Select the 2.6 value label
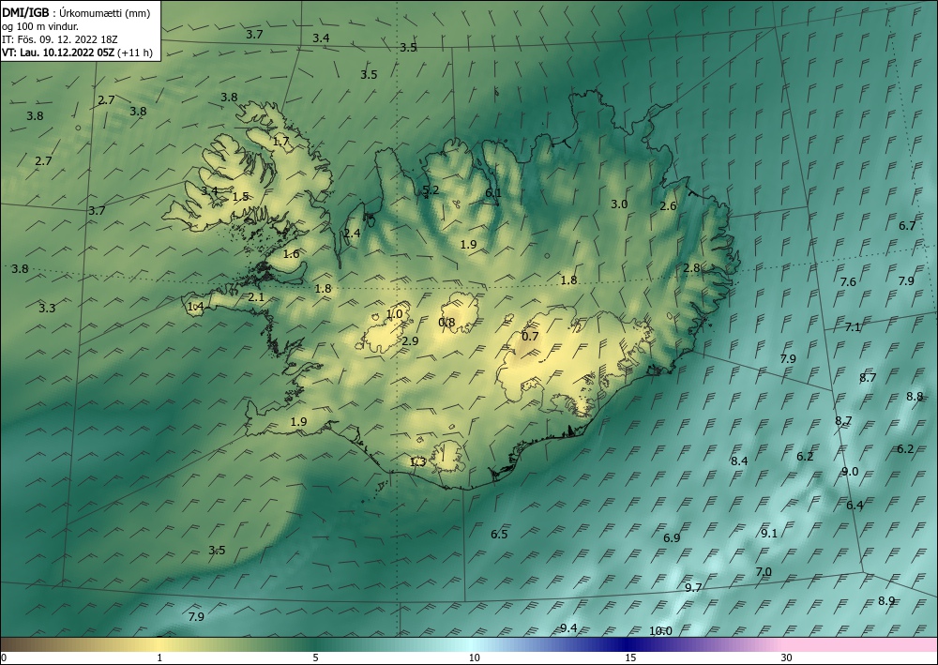Image resolution: width=938 pixels, height=665 pixels. coord(668,205)
